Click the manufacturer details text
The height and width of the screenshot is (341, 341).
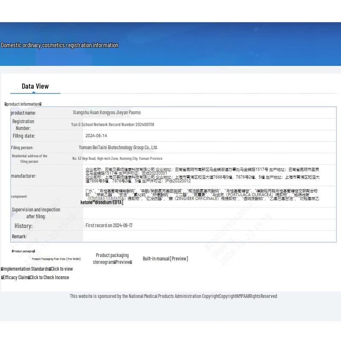point(202,175)
